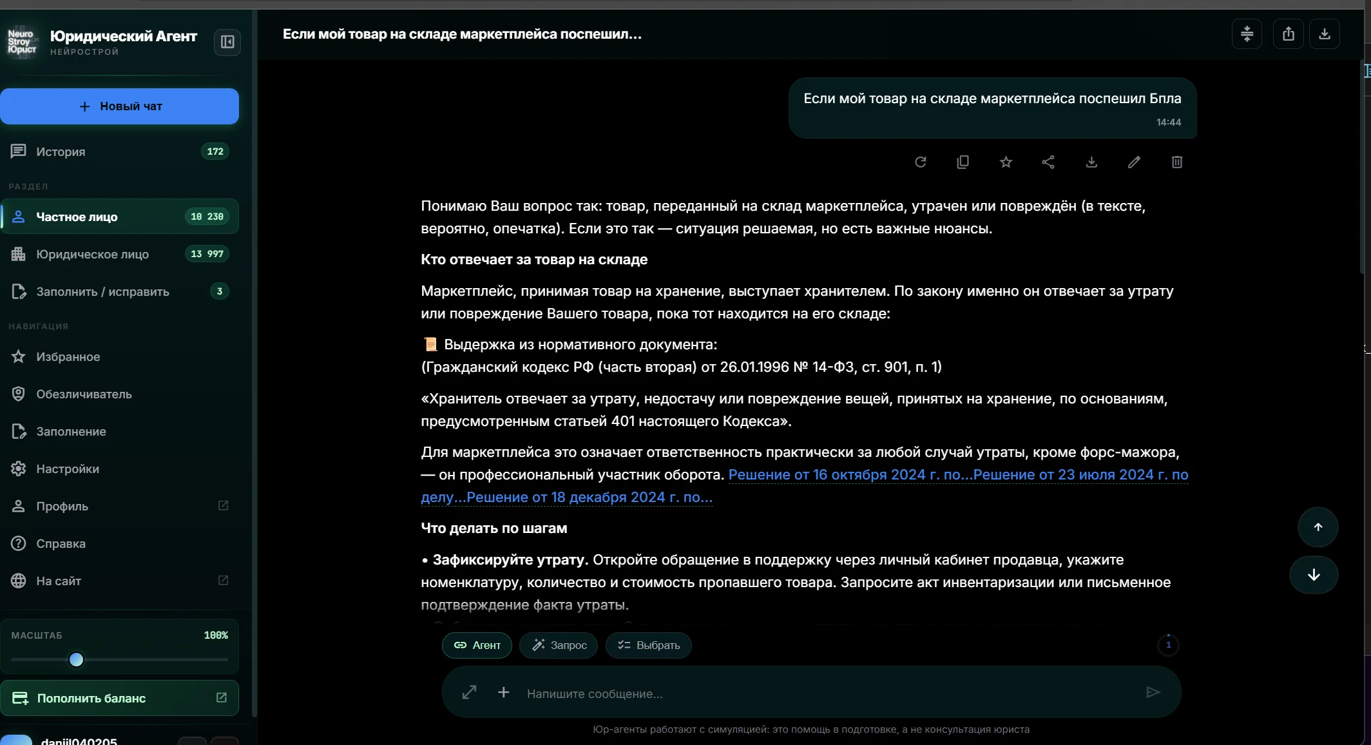Jump to top with up arrow button
The width and height of the screenshot is (1371, 745).
tap(1318, 527)
